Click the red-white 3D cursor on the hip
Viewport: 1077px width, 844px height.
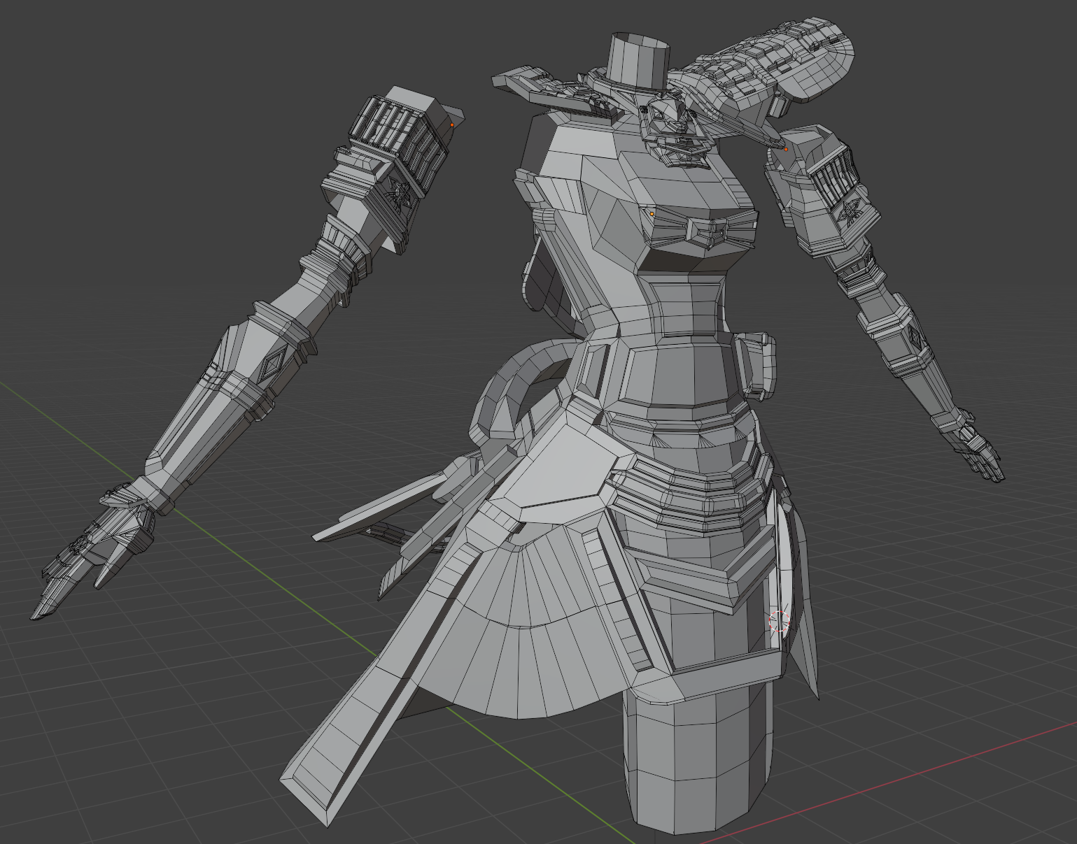point(779,620)
